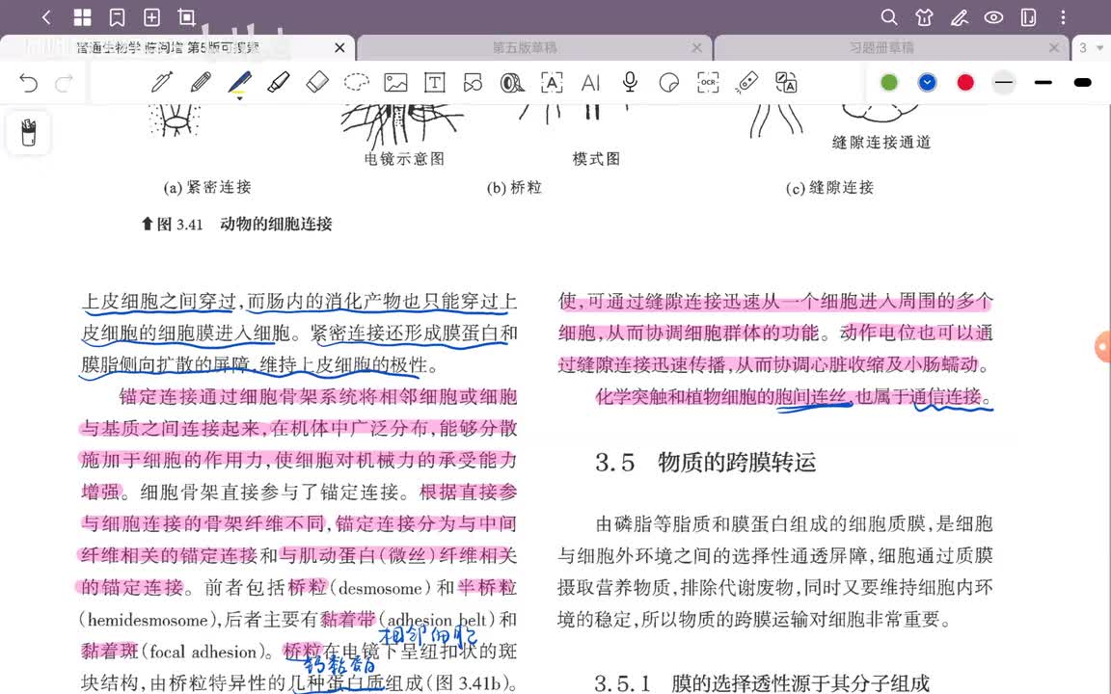Viewport: 1111px width, 694px height.
Task: Tap the subheading 3.5.1 膜的选择透性源于其分子组成
Action: coord(763,683)
